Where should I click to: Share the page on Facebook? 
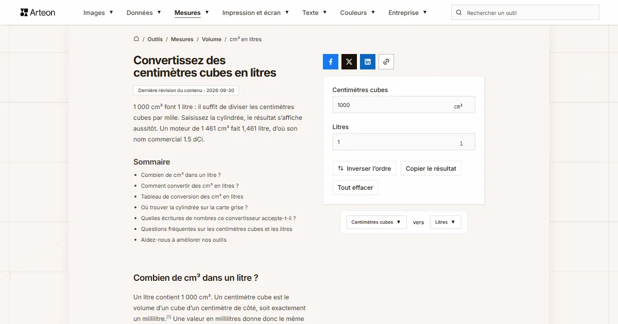[331, 62]
